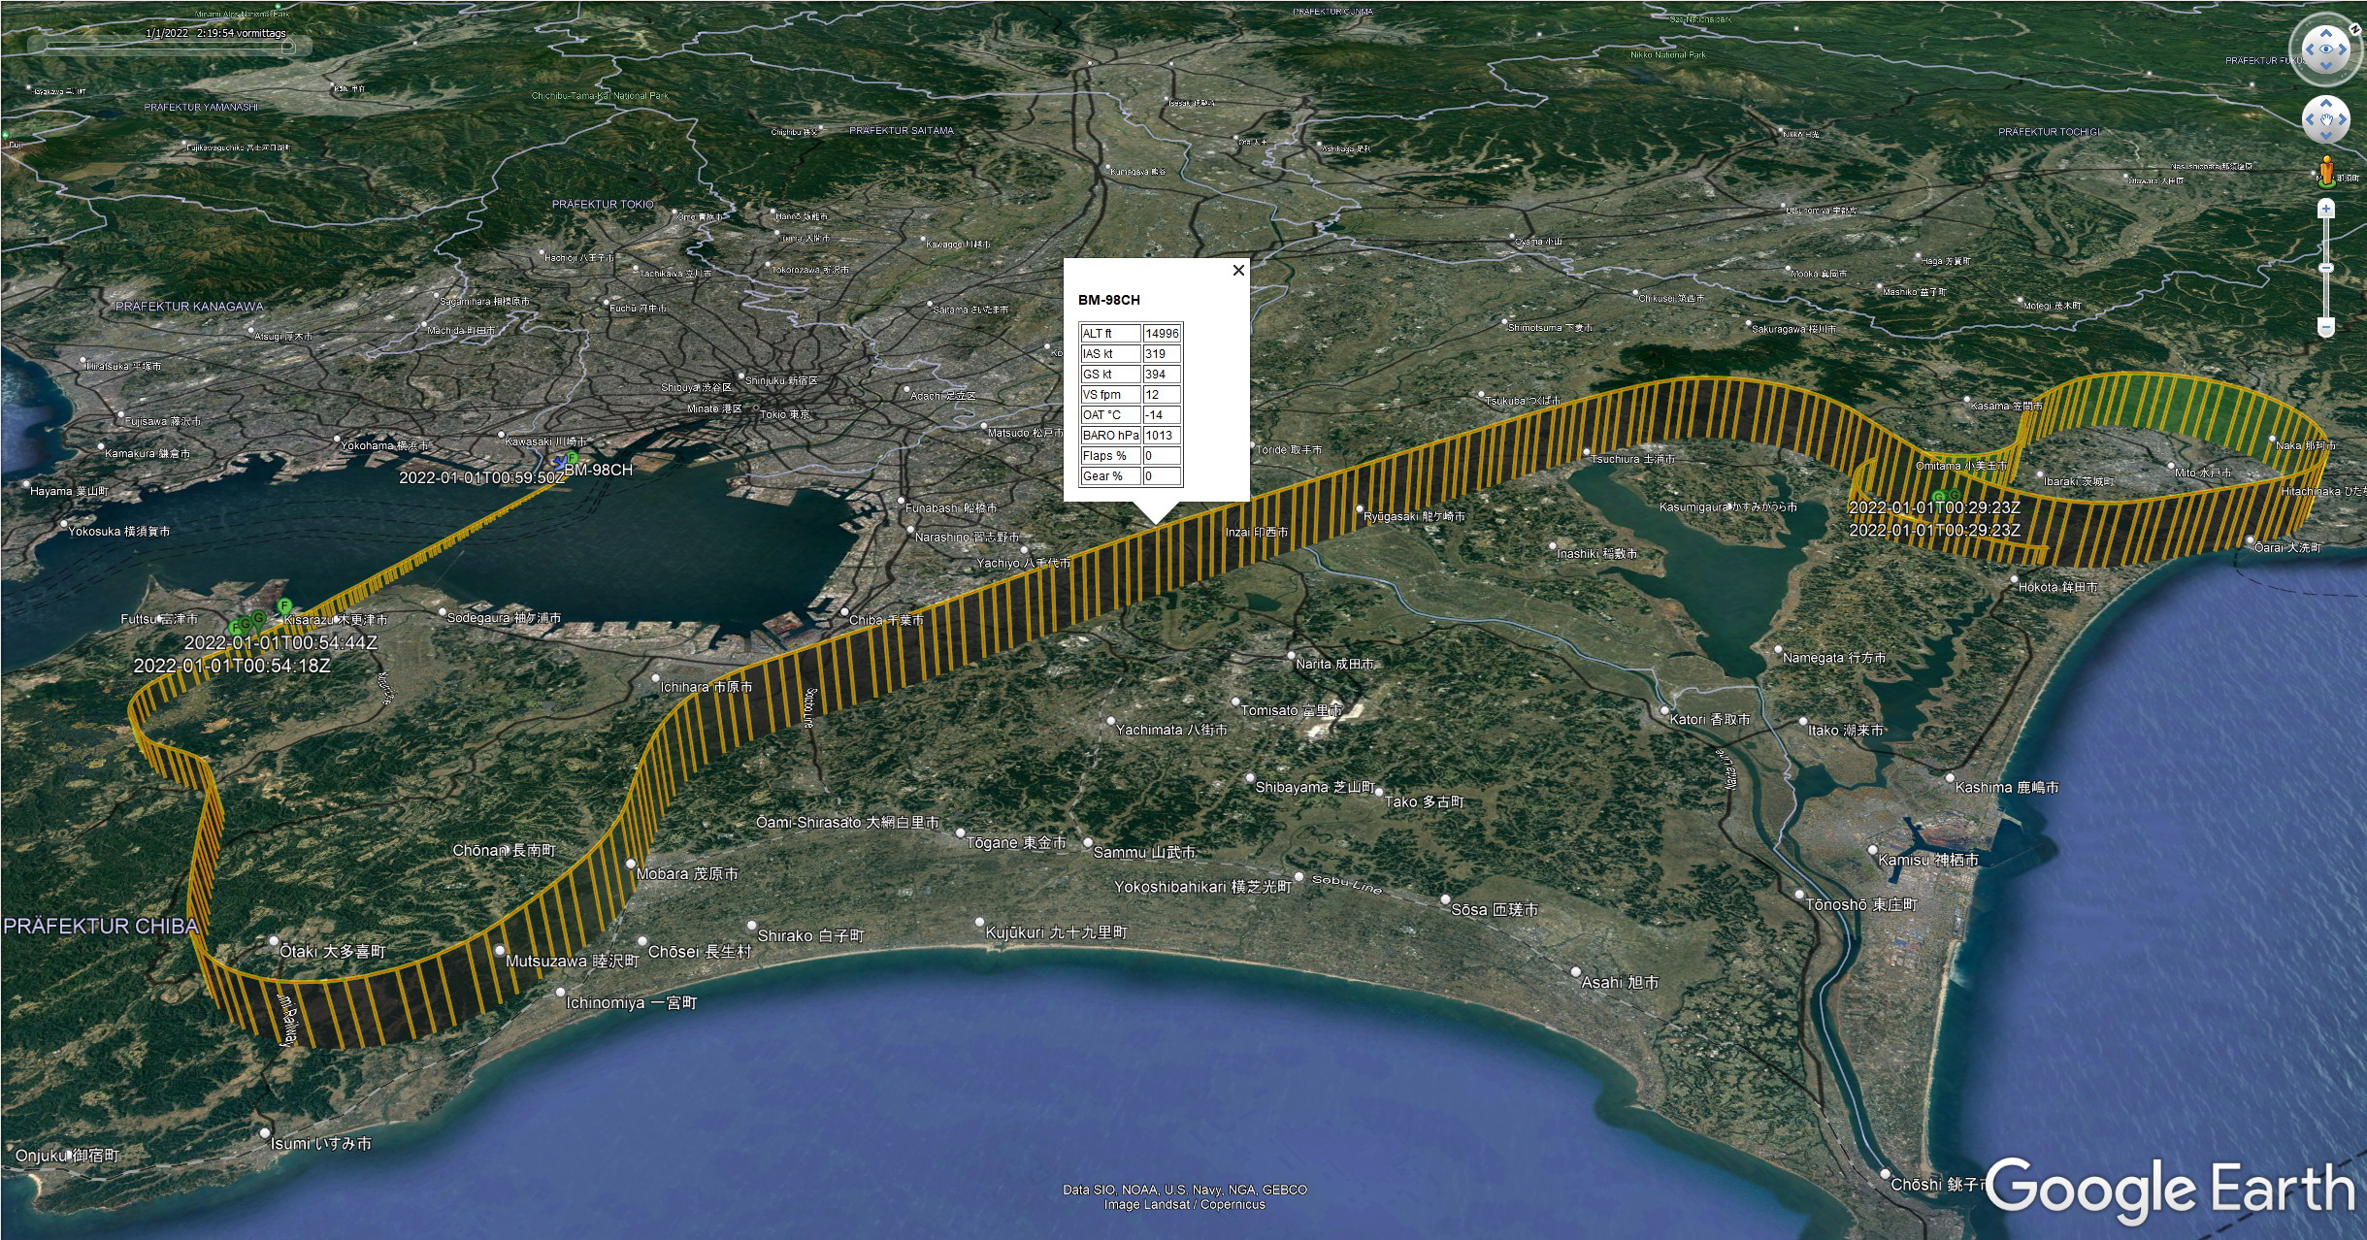Close the BM-98CH info balloon

(1237, 271)
